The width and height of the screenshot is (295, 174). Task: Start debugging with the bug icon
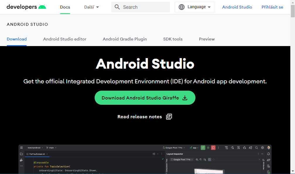point(208,148)
